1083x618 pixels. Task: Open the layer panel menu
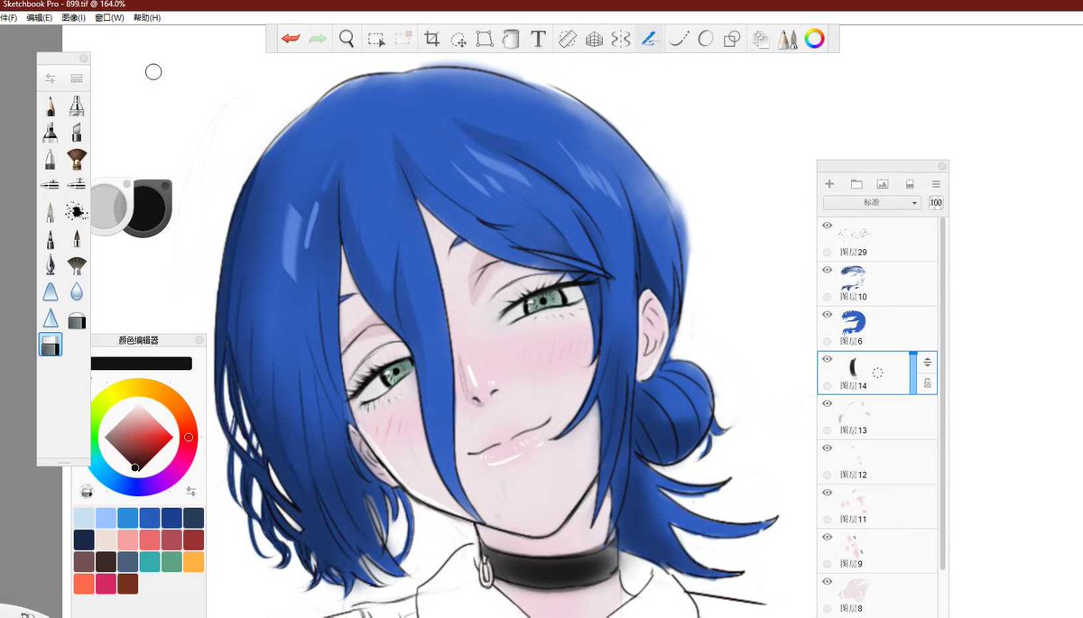click(x=936, y=184)
